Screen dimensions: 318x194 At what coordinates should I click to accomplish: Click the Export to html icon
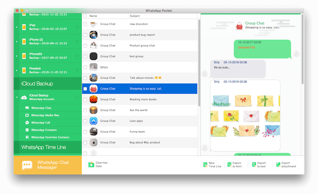point(229,165)
